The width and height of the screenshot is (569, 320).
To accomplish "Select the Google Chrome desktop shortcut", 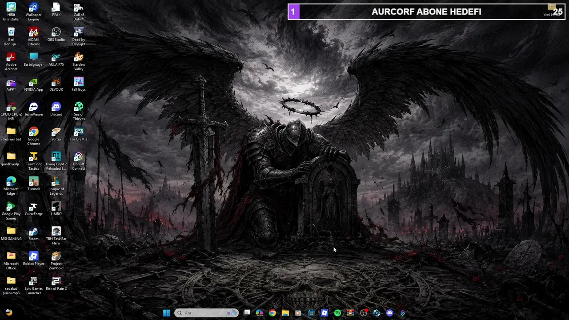I will click(34, 136).
